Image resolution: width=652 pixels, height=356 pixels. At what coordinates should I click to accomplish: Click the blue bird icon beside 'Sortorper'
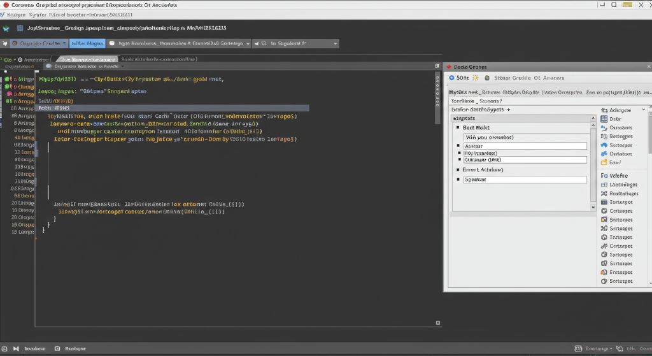click(x=604, y=145)
